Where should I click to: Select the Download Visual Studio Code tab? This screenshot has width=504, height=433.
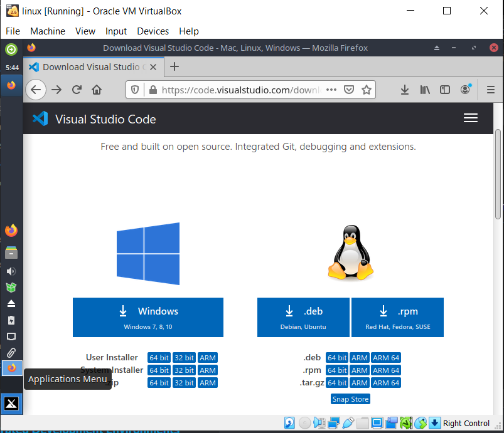coord(88,66)
